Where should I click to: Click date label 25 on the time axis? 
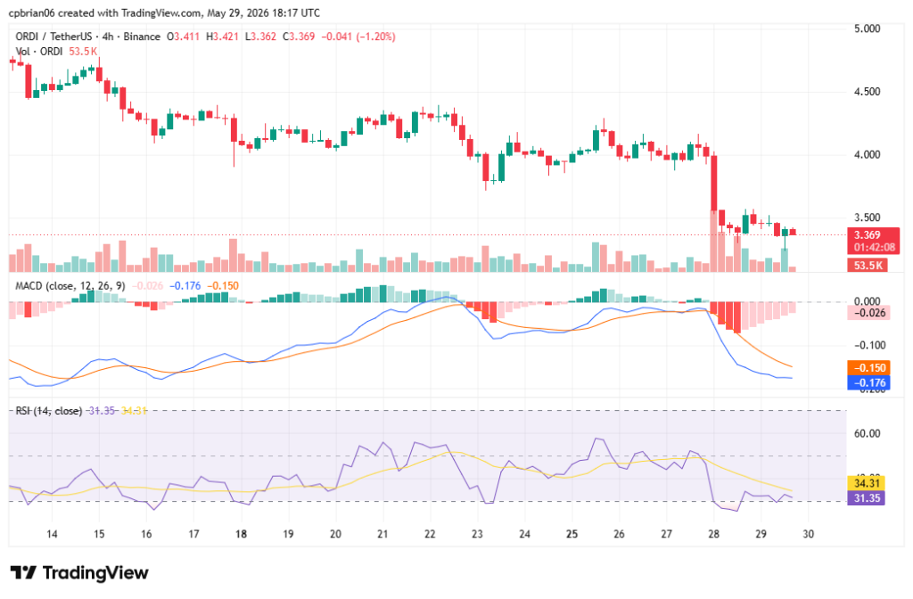coord(572,535)
